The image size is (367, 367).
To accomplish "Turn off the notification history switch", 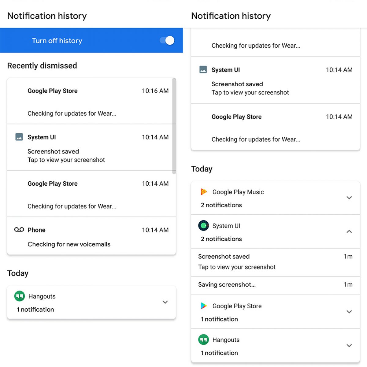I will click(x=167, y=40).
